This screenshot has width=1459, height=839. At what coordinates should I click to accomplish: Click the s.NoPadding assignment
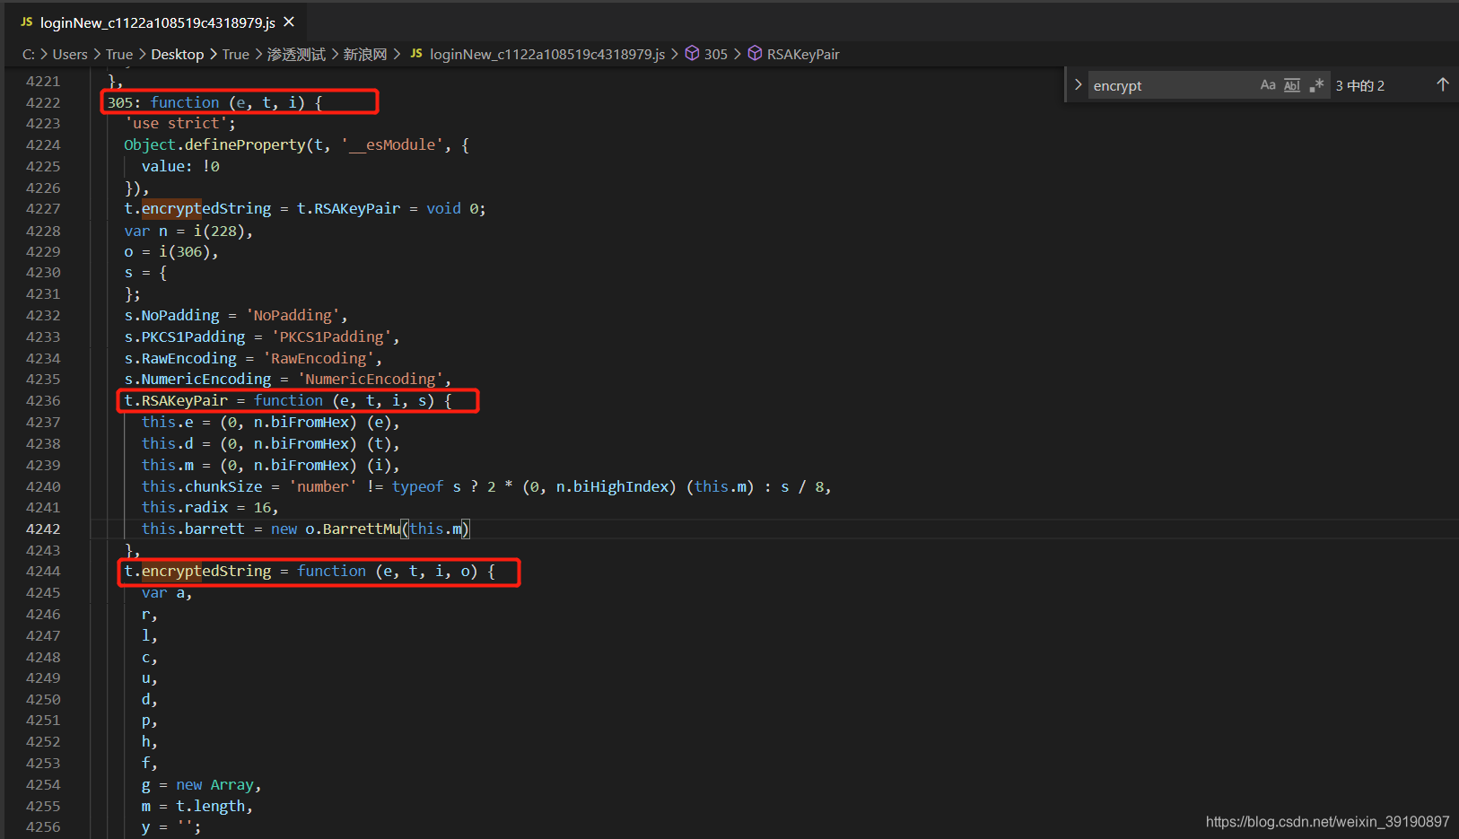point(236,315)
